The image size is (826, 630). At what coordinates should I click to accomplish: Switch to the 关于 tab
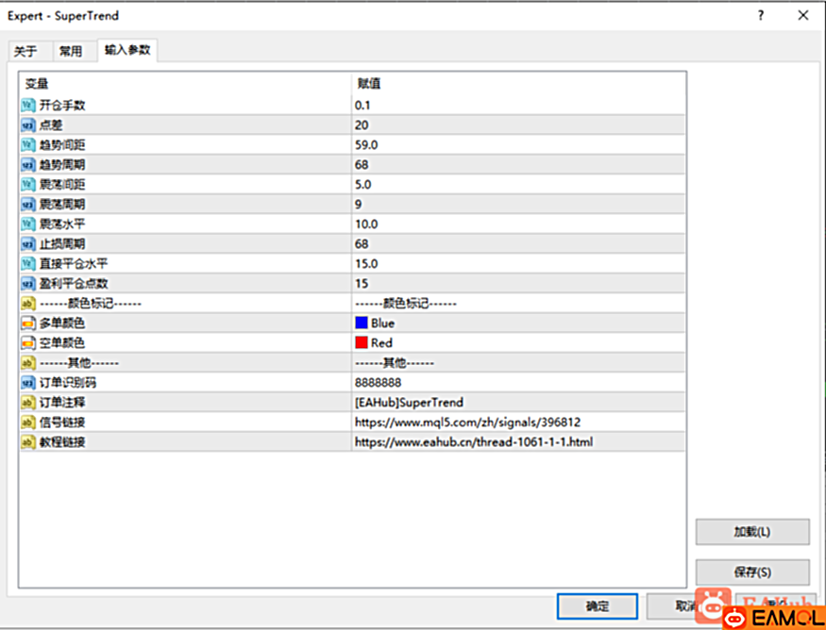click(25, 51)
